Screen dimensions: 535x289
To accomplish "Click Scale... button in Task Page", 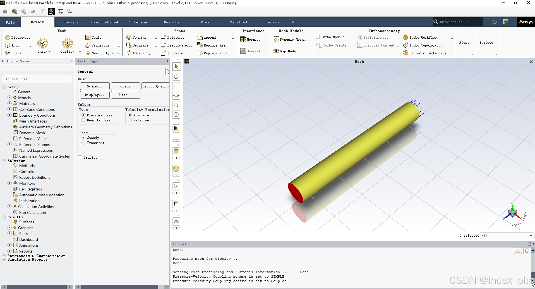I will coord(95,86).
